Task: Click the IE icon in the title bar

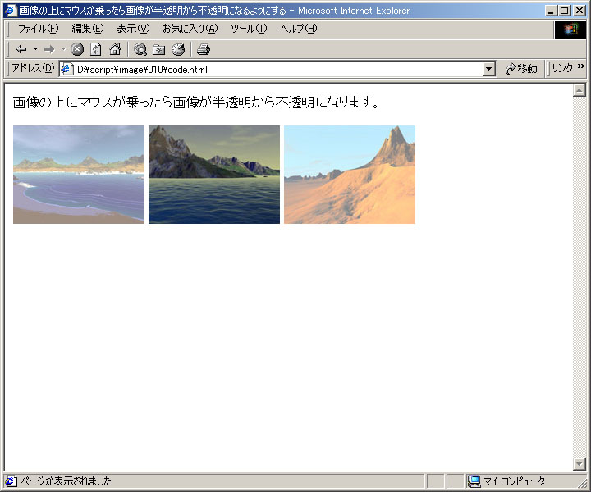Action: coord(11,11)
